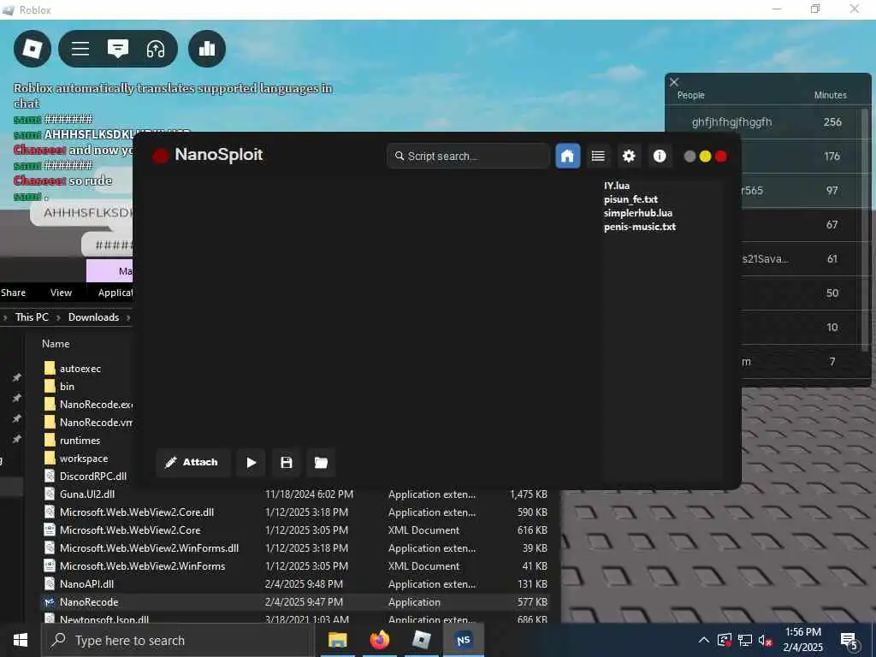Open the NanoSploit script list icon

pyautogui.click(x=598, y=156)
